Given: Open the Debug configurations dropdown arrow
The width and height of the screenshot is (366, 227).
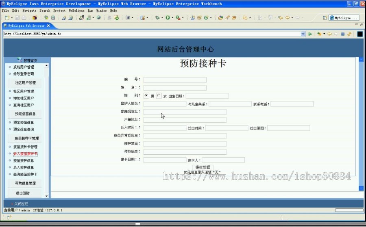Looking at the screenshot, I should pos(162,18).
